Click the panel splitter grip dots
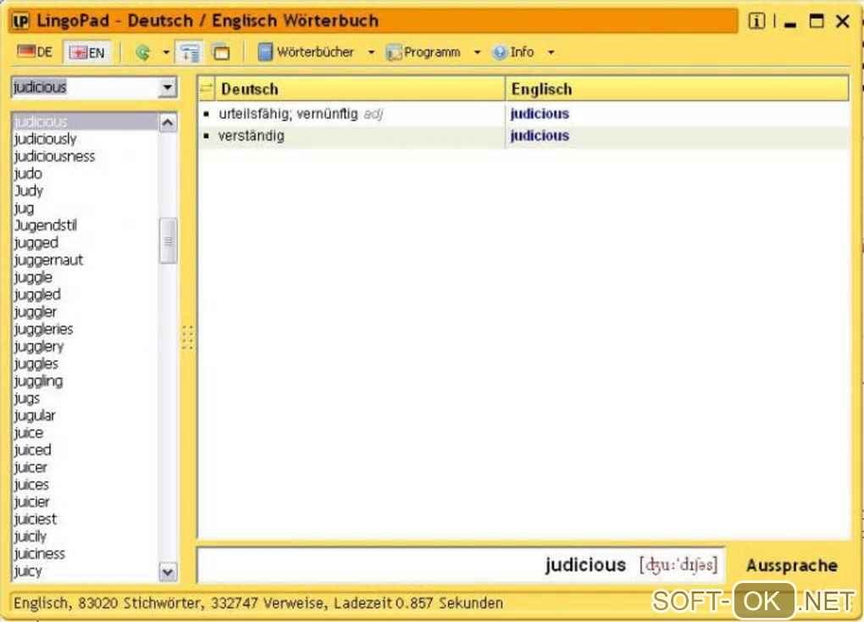The image size is (864, 622). [x=187, y=337]
